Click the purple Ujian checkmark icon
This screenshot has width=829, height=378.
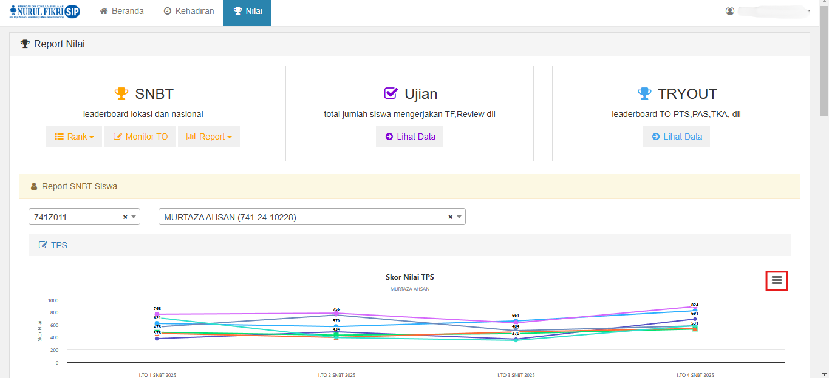(x=391, y=94)
